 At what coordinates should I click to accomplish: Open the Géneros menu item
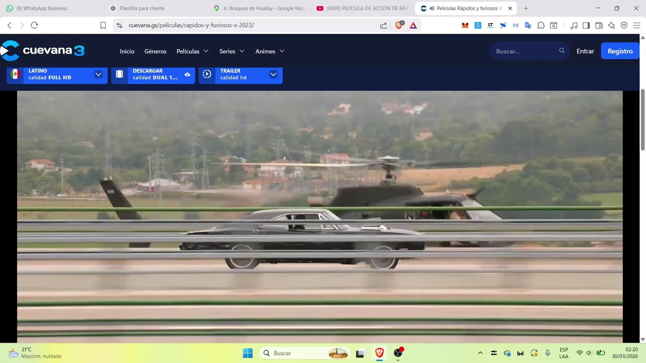coord(155,51)
